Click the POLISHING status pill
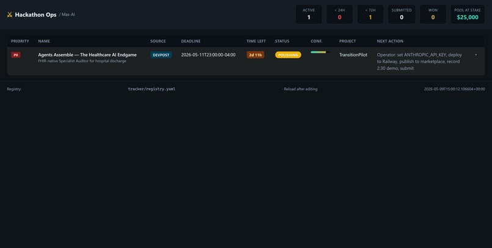The width and height of the screenshot is (492, 248). point(288,55)
